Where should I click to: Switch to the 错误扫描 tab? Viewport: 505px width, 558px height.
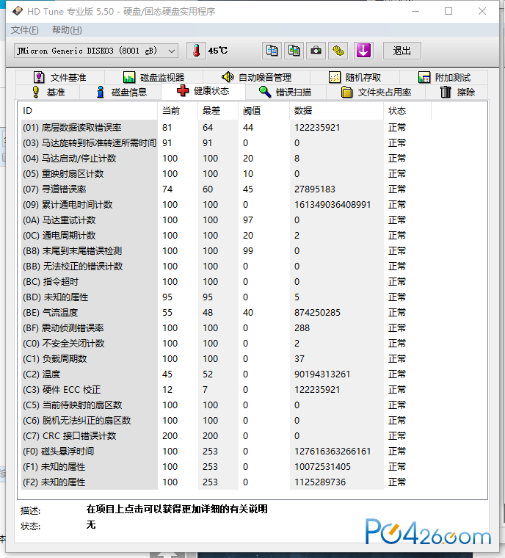(x=286, y=93)
